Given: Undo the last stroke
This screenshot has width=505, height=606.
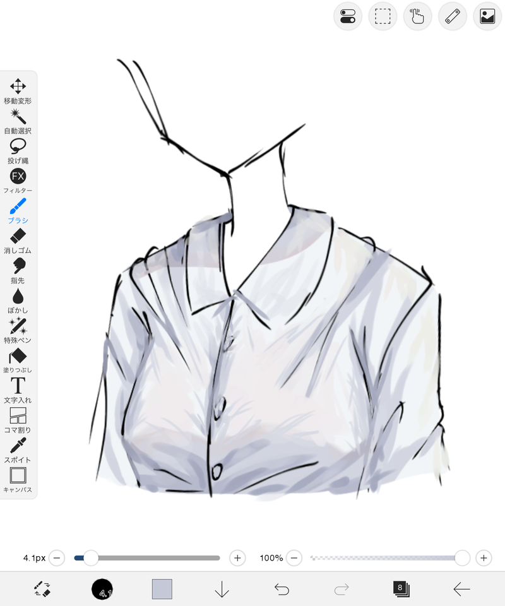Looking at the screenshot, I should [282, 590].
